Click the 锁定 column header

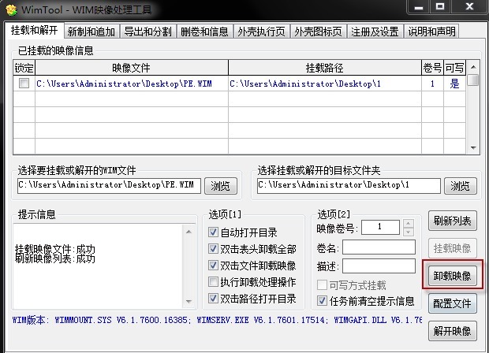point(24,68)
